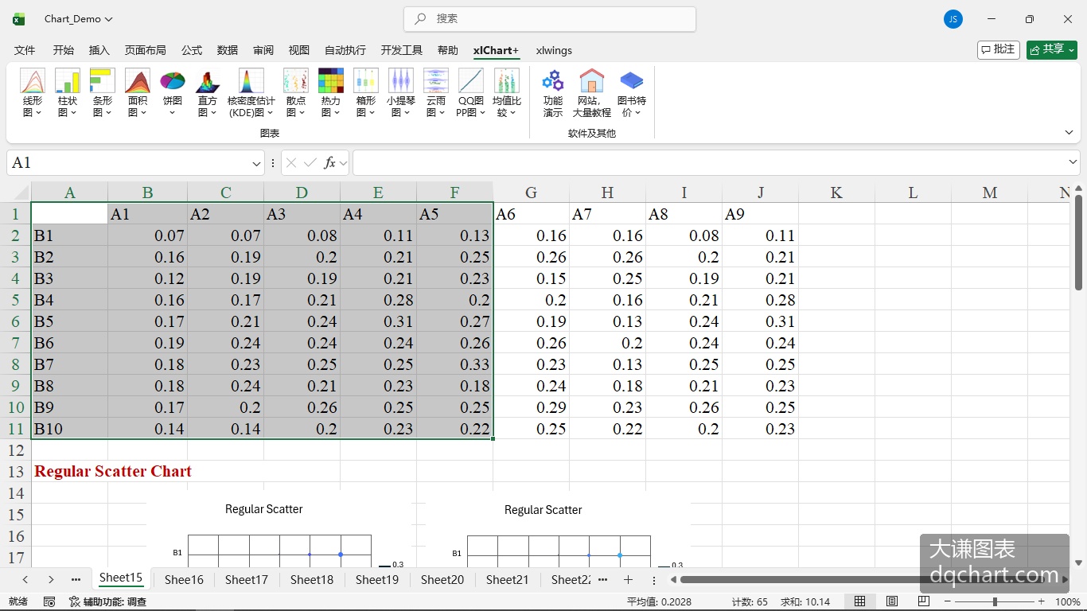Image resolution: width=1087 pixels, height=611 pixels.
Task: Expand the formula bar
Action: click(x=1073, y=162)
